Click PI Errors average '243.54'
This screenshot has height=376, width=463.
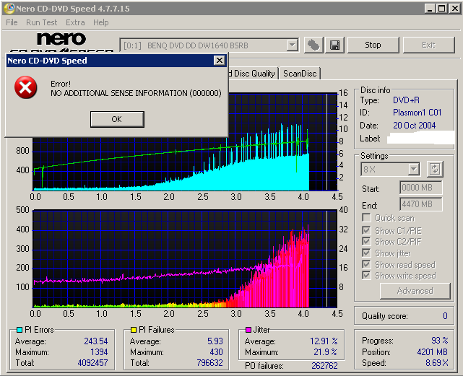tap(96, 341)
